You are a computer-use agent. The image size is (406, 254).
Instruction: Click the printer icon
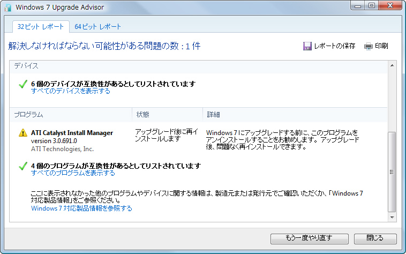click(368, 46)
